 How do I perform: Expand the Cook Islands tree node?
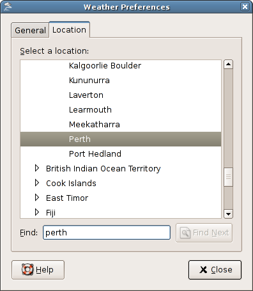[x=37, y=183]
